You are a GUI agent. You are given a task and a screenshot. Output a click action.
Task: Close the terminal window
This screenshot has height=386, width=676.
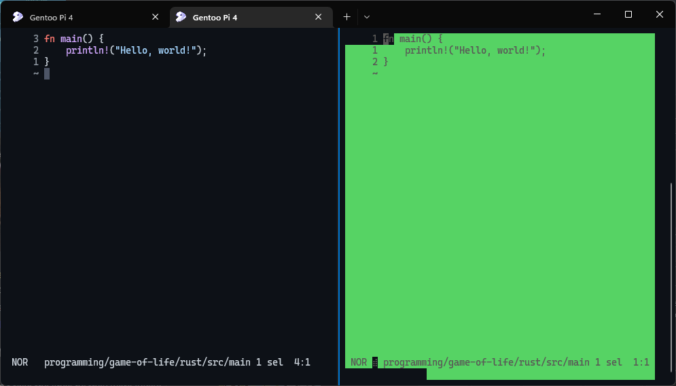coord(659,14)
